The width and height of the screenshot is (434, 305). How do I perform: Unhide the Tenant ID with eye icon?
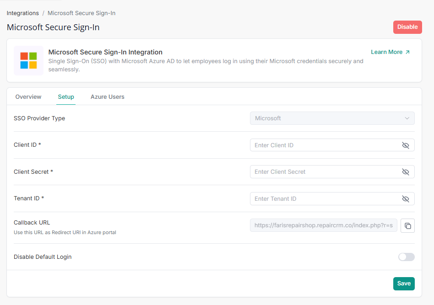point(405,199)
